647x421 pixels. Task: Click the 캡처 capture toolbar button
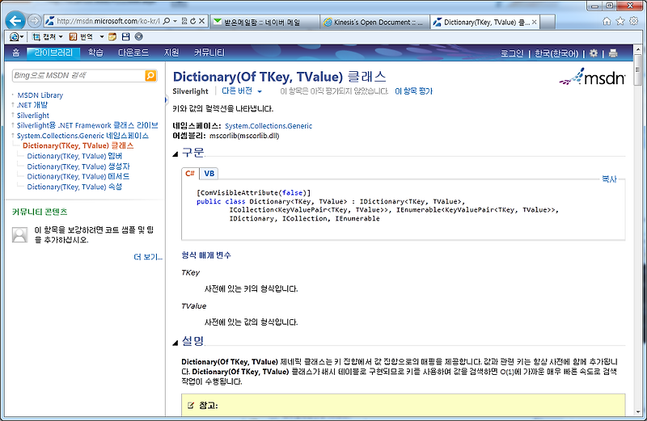[x=44, y=36]
